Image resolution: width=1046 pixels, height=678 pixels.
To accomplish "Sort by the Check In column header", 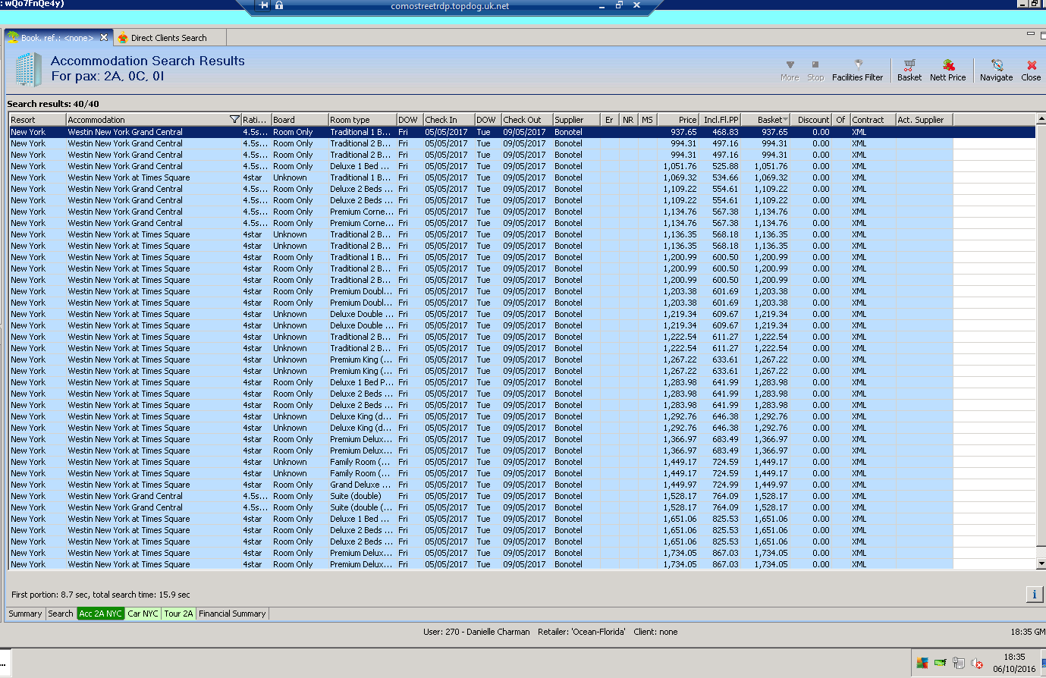I will click(448, 120).
